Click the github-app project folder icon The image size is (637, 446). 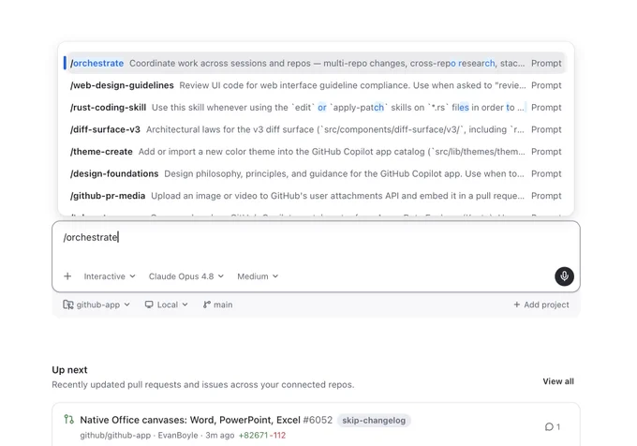point(67,305)
